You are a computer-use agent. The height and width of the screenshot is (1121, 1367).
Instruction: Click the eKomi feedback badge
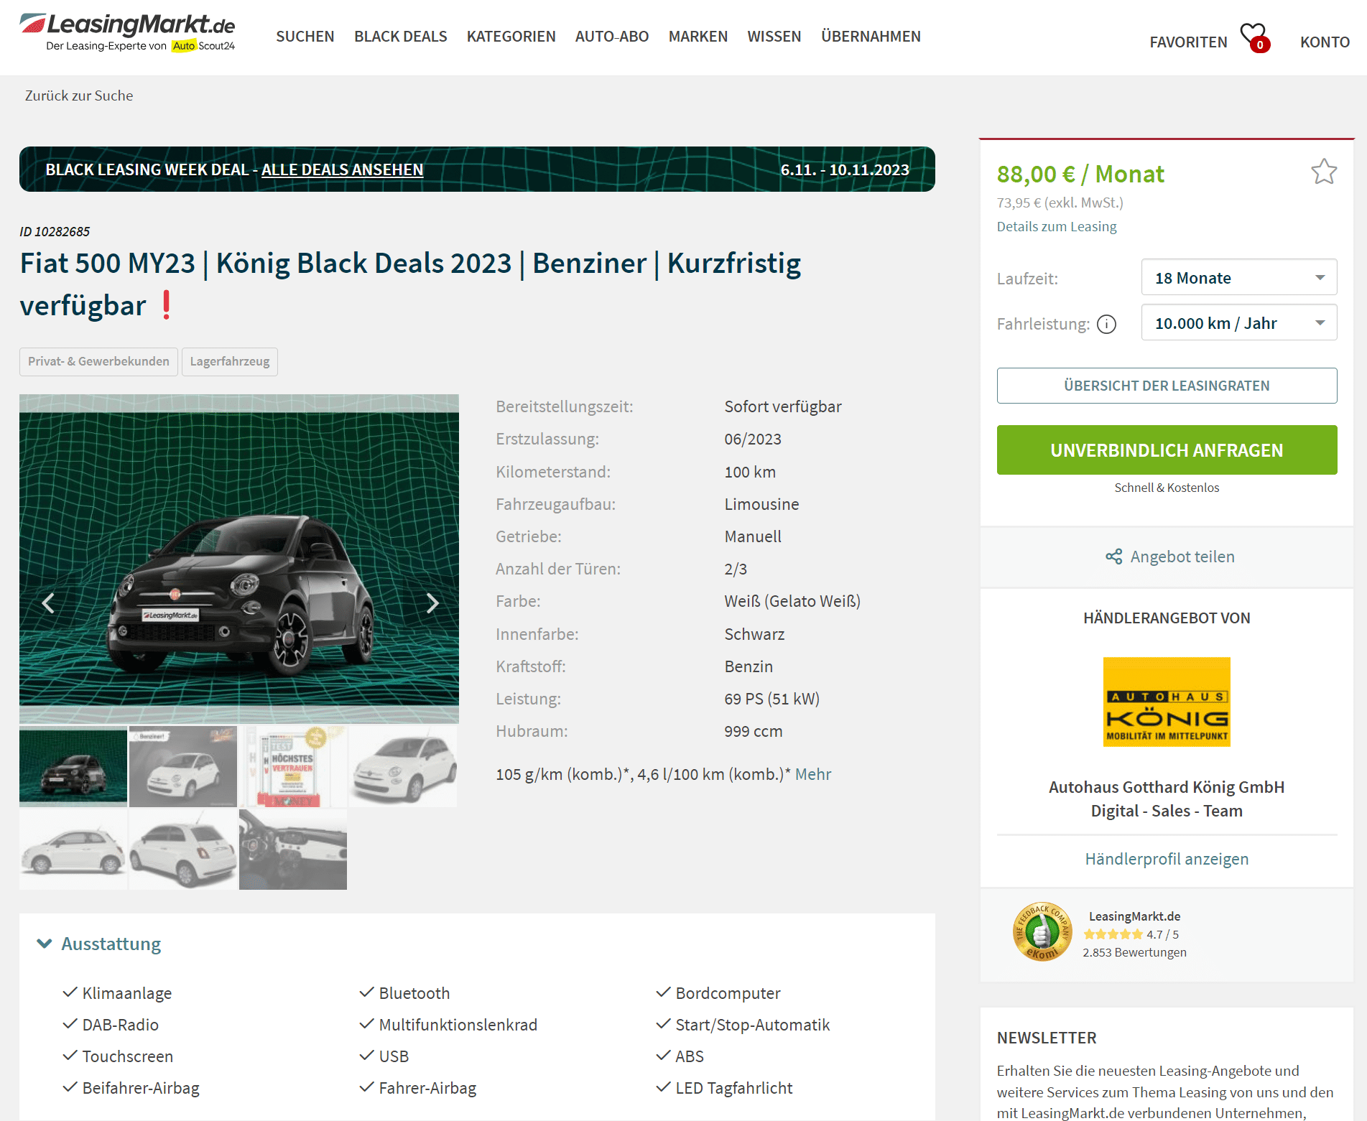click(1042, 931)
